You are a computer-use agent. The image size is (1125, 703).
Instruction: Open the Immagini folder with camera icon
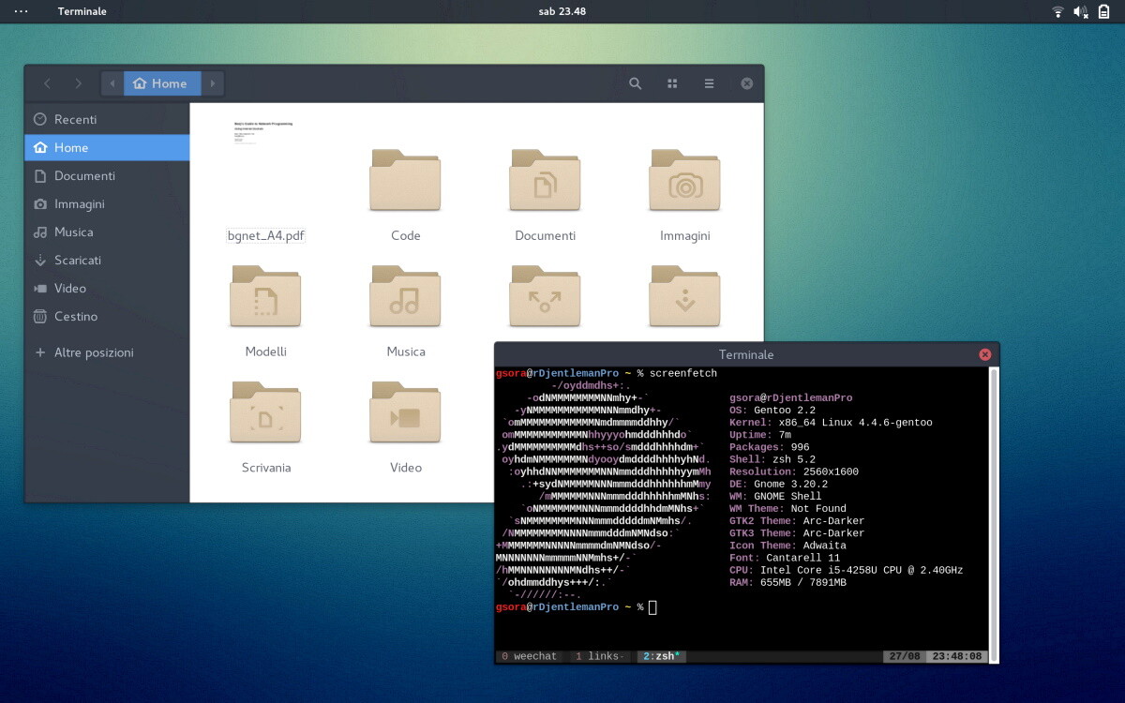[x=684, y=182]
